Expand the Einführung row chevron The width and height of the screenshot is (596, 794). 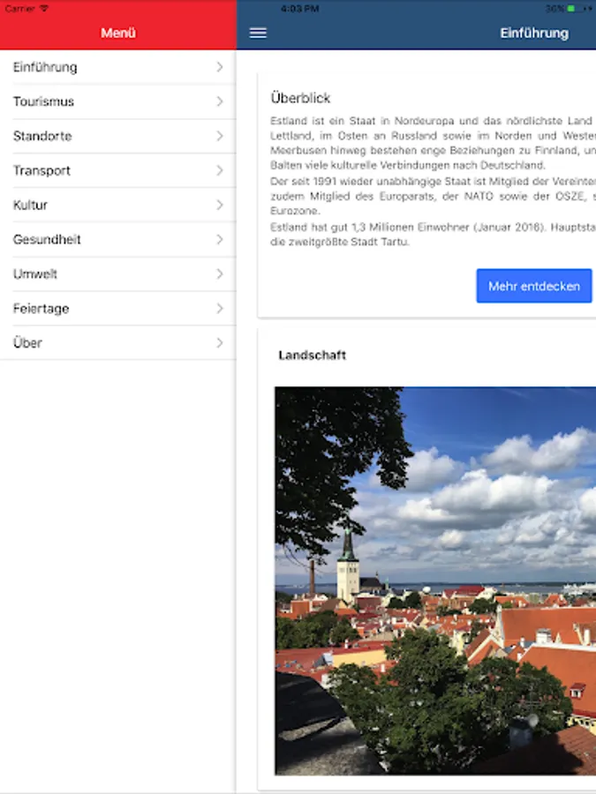[x=220, y=67]
